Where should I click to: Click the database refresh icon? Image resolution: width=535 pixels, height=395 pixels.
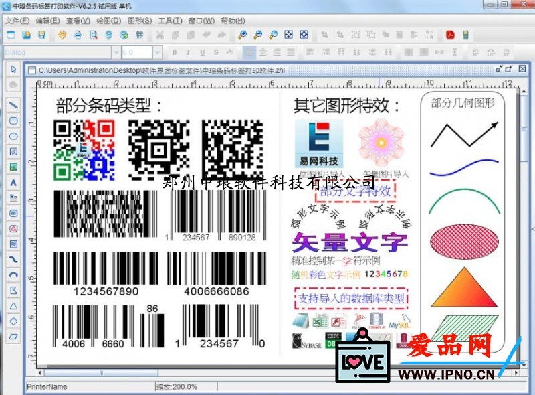click(x=124, y=35)
